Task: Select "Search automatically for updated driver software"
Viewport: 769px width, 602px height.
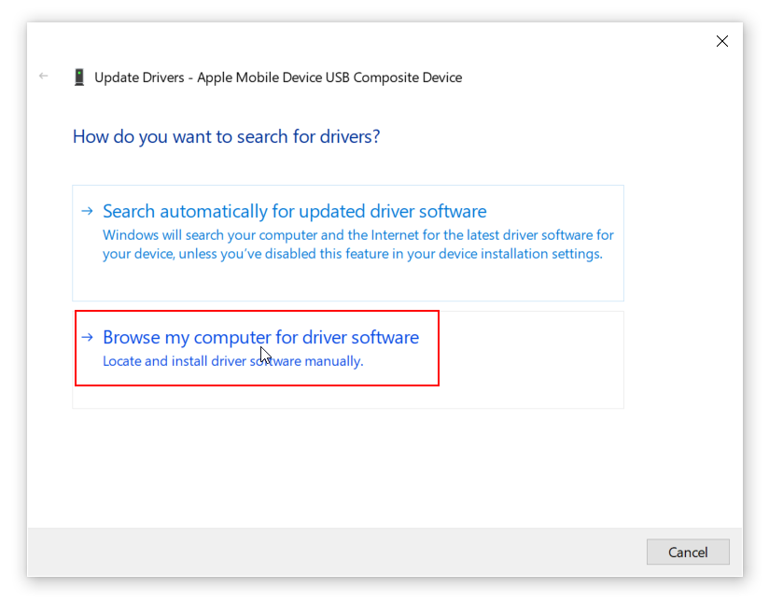Action: 294,211
